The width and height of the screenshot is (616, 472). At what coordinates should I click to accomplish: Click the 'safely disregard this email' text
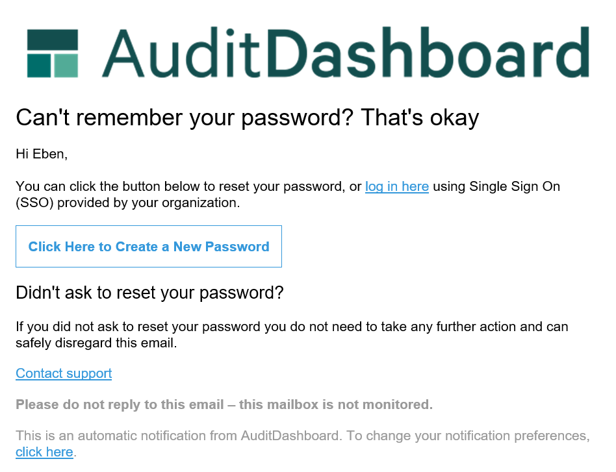click(x=96, y=343)
